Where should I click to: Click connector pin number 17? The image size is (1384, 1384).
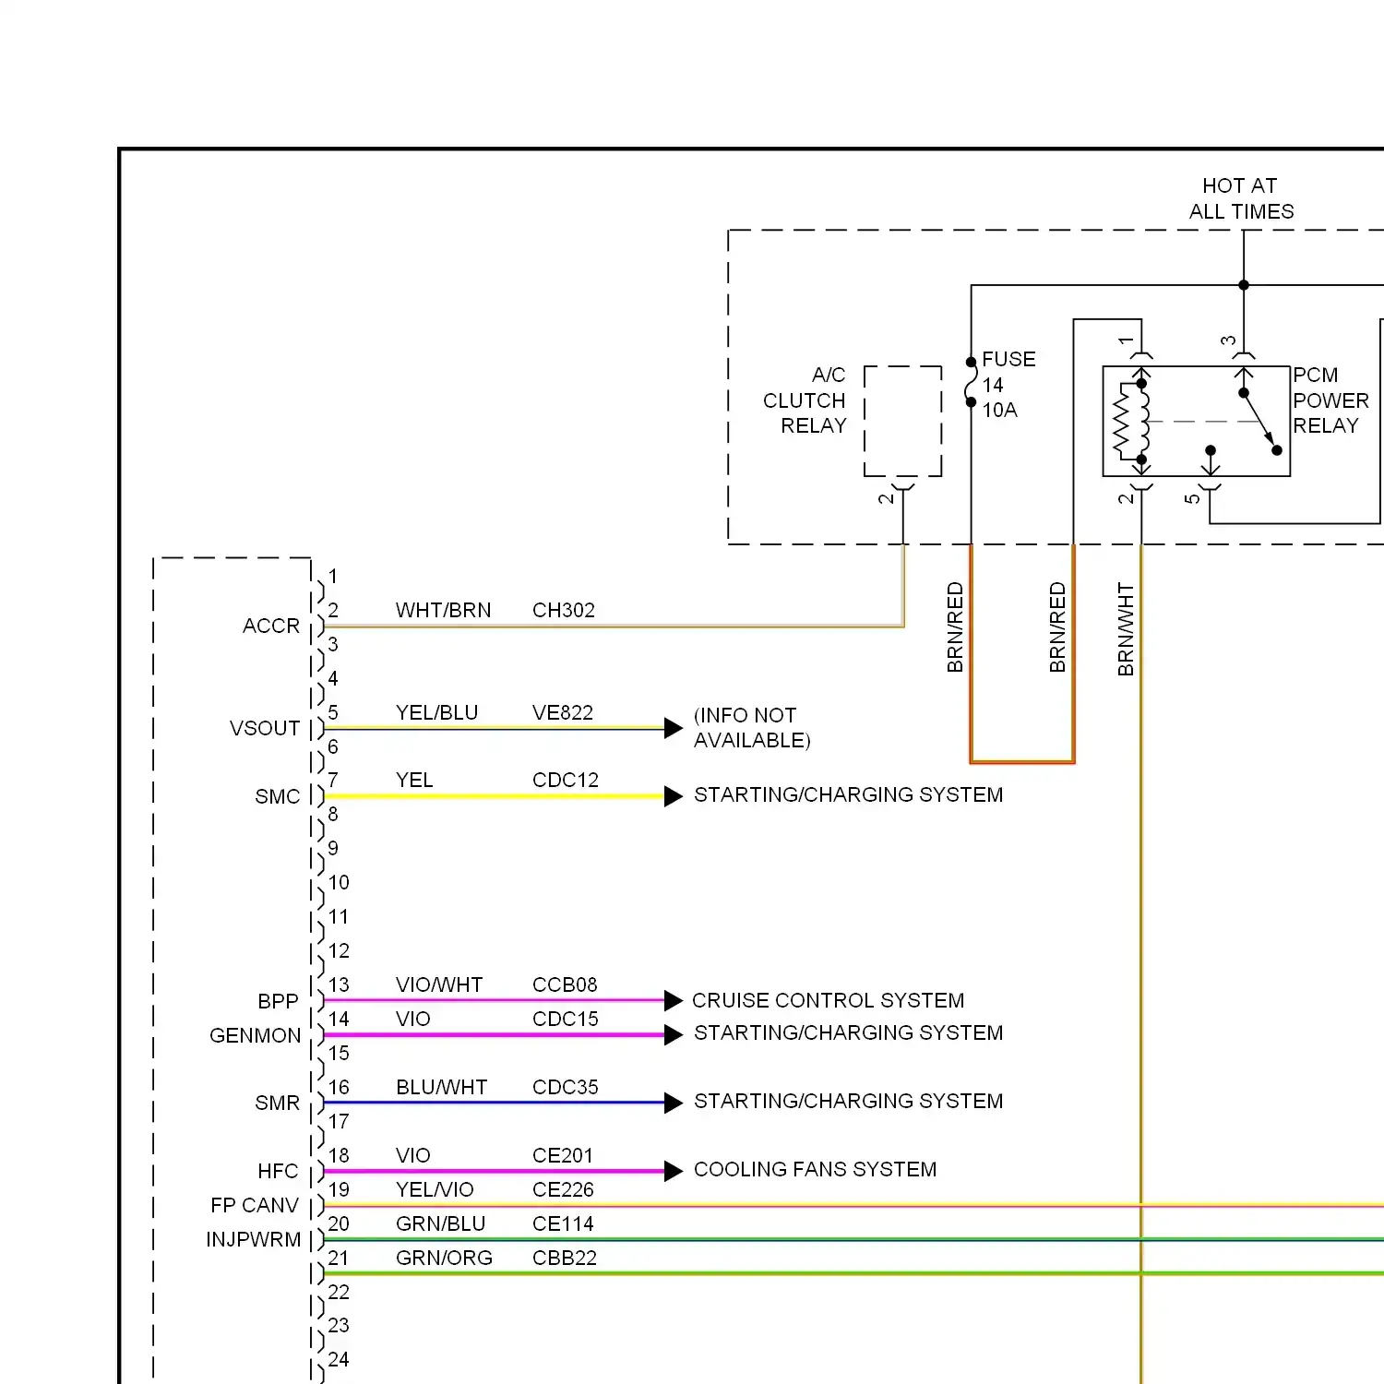tap(339, 1121)
